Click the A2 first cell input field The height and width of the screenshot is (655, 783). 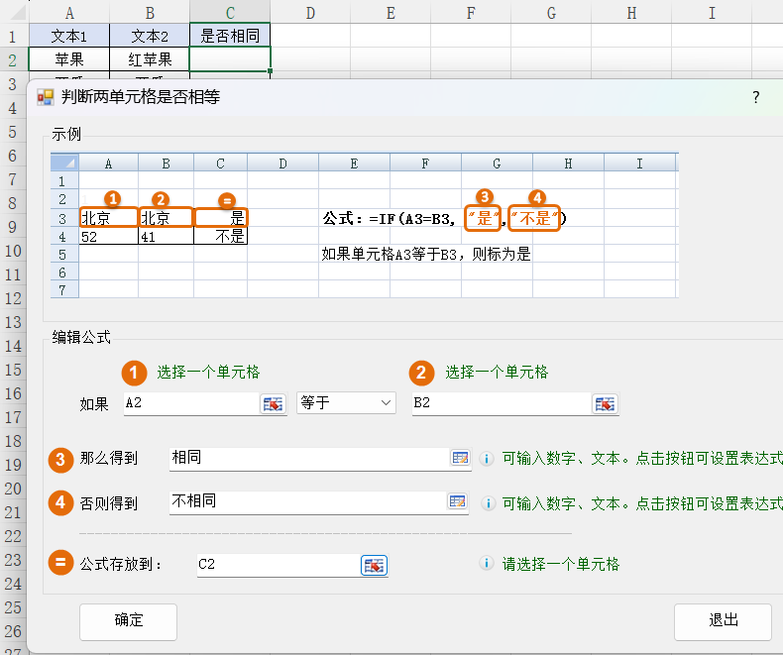click(x=188, y=403)
